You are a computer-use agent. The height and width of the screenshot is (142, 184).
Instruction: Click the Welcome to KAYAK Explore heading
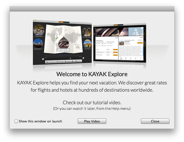(92, 74)
